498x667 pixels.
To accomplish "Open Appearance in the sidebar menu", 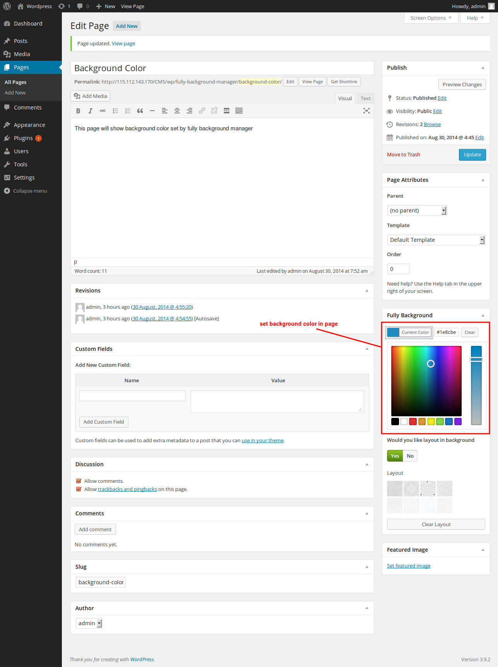I will pyautogui.click(x=29, y=125).
